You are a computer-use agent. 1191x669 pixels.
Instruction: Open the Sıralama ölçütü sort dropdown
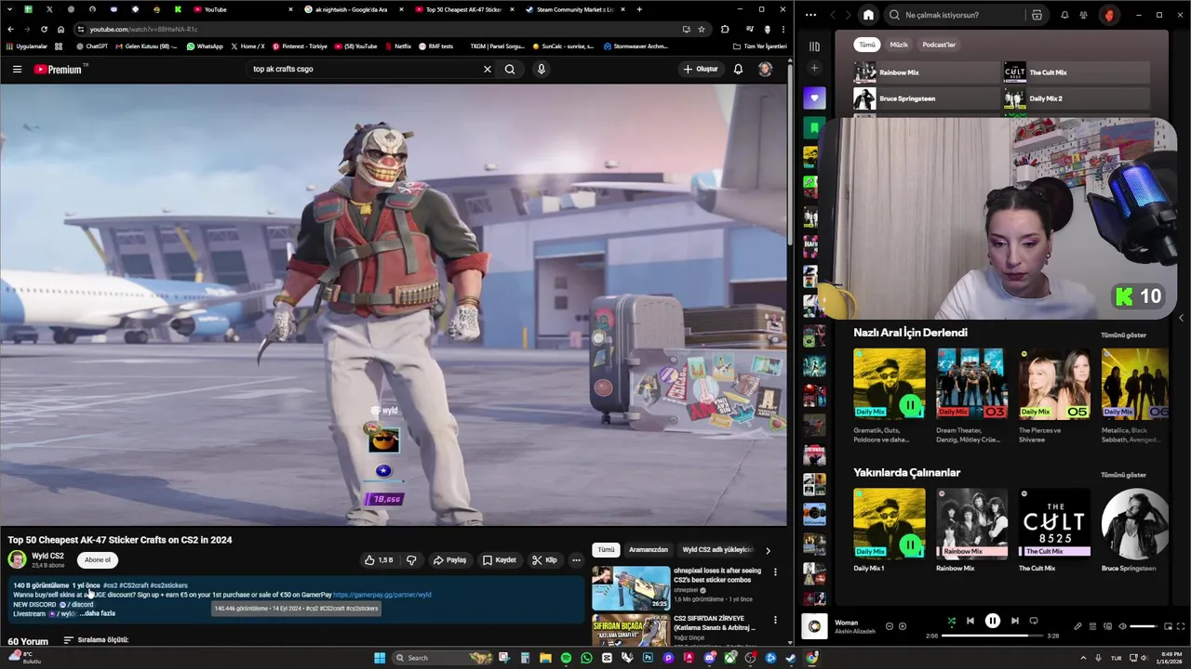96,640
